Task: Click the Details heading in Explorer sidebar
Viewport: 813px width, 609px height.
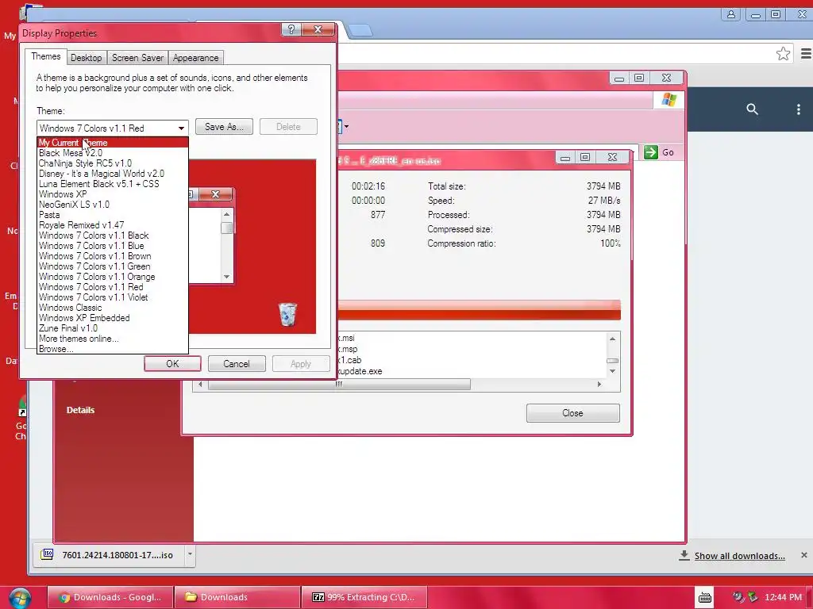Action: (x=80, y=410)
